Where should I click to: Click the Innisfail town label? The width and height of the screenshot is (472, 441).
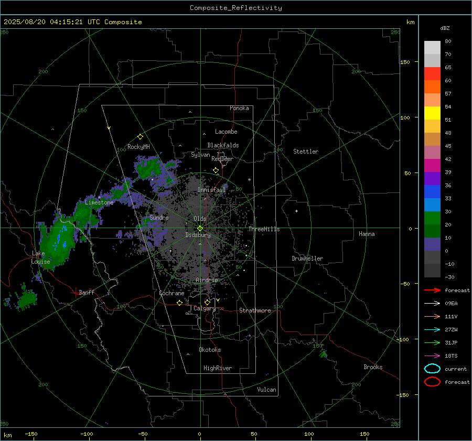[212, 190]
